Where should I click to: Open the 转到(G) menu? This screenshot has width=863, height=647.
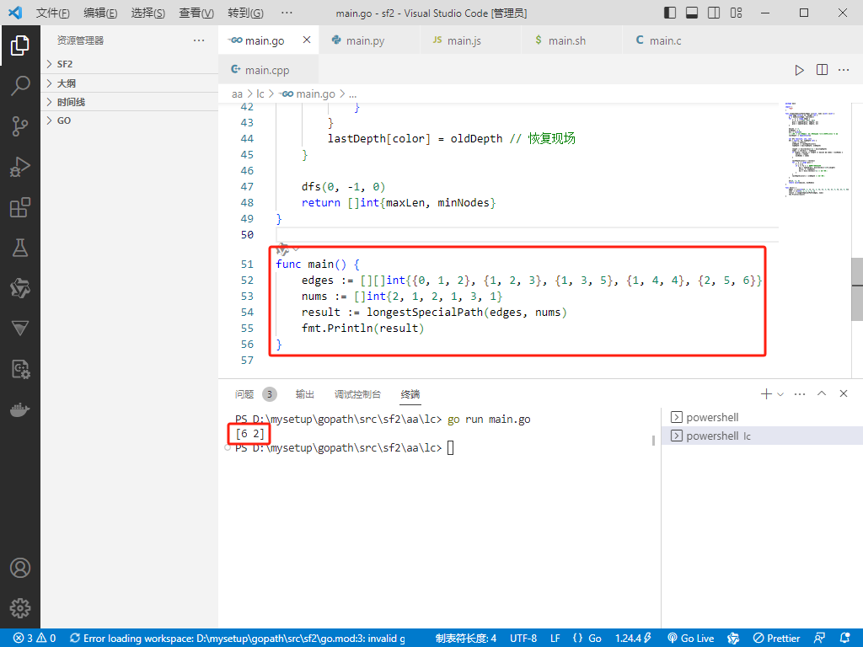(x=245, y=13)
